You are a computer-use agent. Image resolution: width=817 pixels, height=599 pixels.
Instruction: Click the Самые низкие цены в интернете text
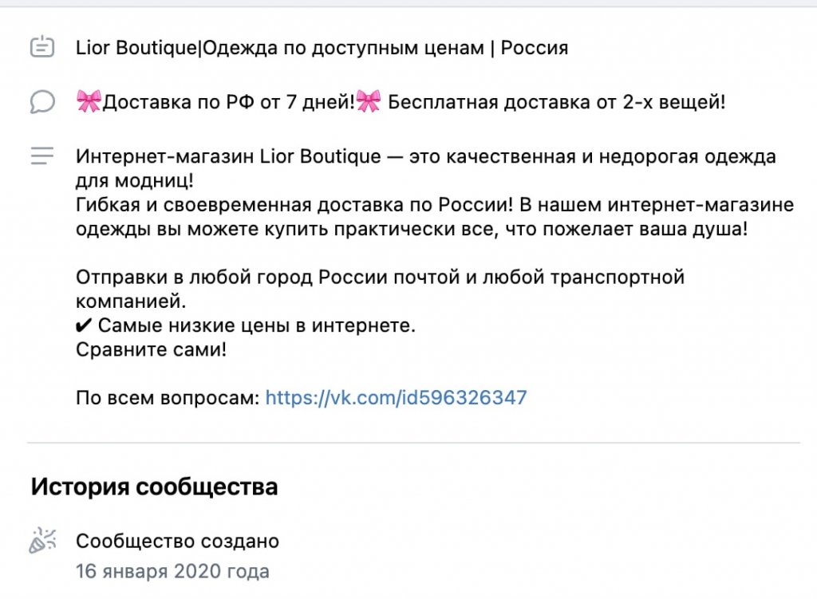coord(257,326)
